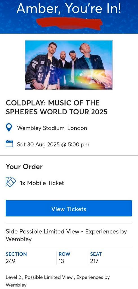
Task: Tap the Sat 30 Aug 2025 date text
Action: point(53,144)
